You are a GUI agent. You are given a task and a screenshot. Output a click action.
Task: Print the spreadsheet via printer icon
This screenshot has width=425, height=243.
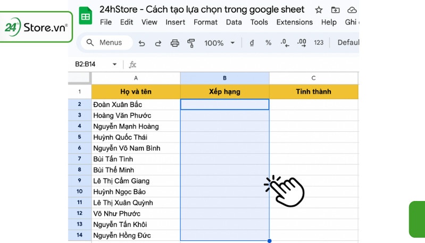pos(174,43)
